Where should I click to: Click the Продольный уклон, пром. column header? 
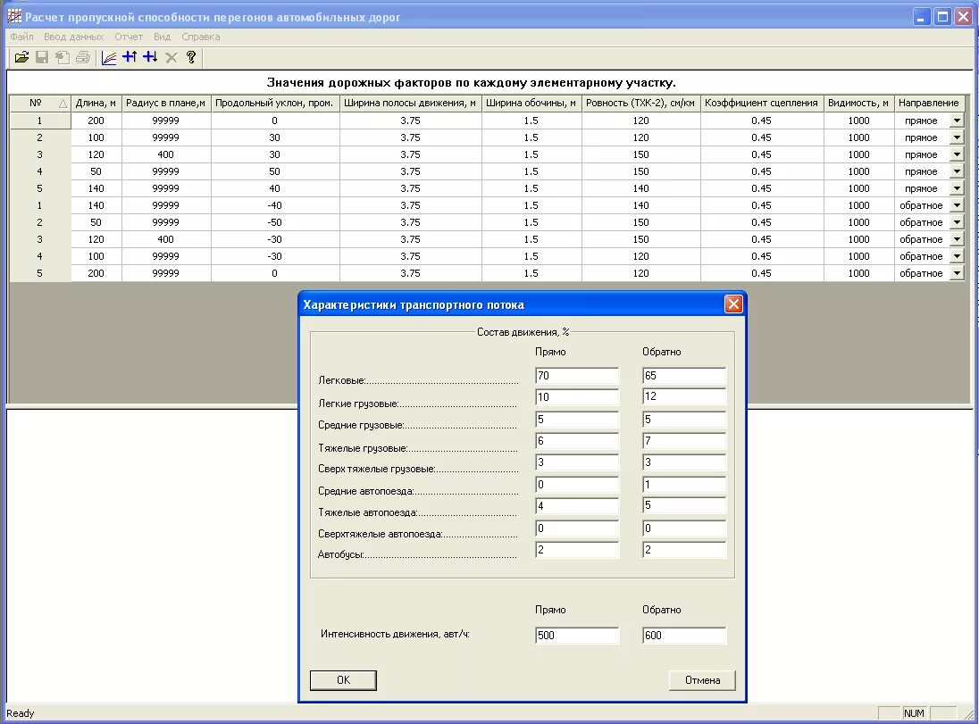point(275,103)
